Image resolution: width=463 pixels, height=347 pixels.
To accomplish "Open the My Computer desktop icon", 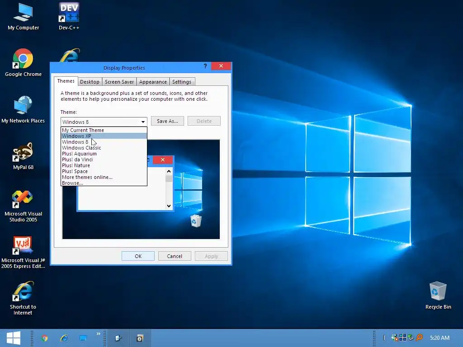I will pyautogui.click(x=24, y=17).
